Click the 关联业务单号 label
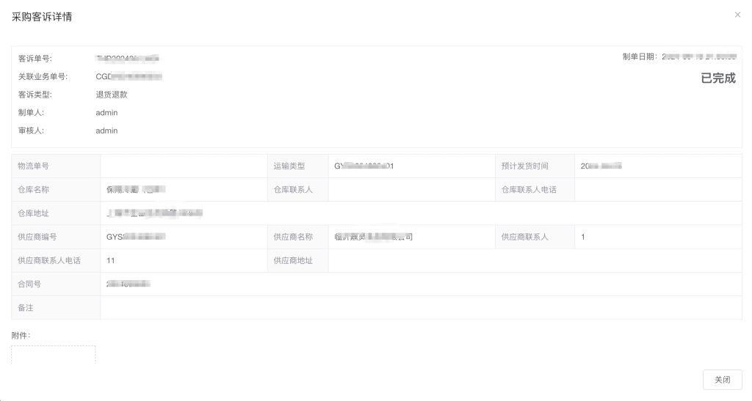The image size is (752, 401). [43, 76]
